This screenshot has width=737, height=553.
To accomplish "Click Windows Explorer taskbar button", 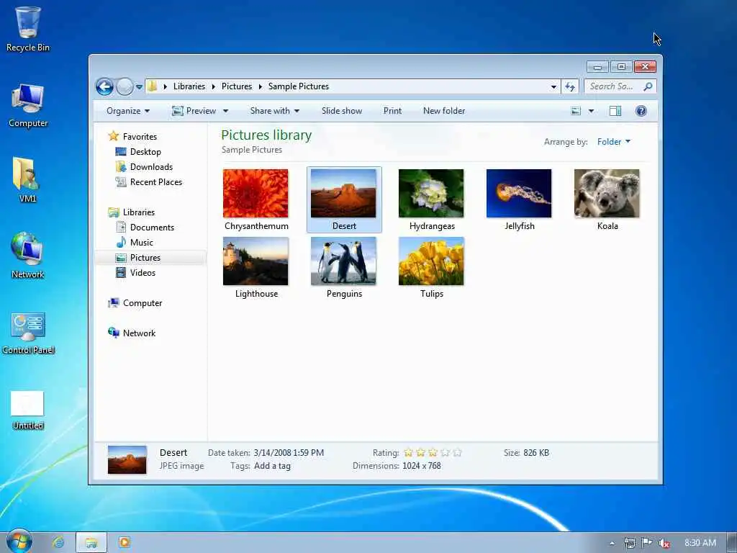I will click(91, 542).
